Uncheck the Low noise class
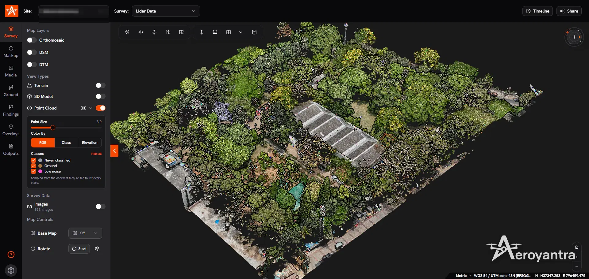 click(x=33, y=171)
